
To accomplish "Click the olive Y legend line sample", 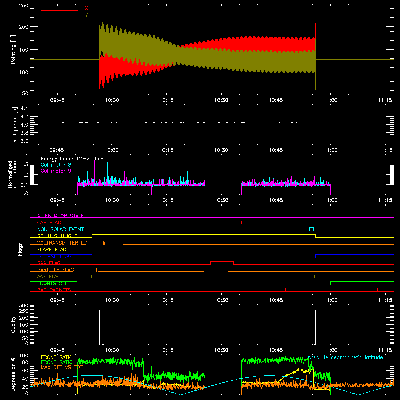I will coord(59,17).
